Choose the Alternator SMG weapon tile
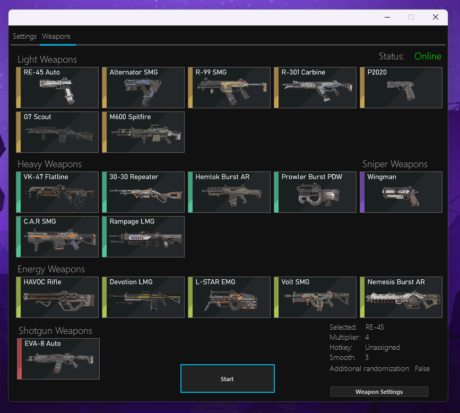This screenshot has width=460, height=413. pyautogui.click(x=144, y=88)
